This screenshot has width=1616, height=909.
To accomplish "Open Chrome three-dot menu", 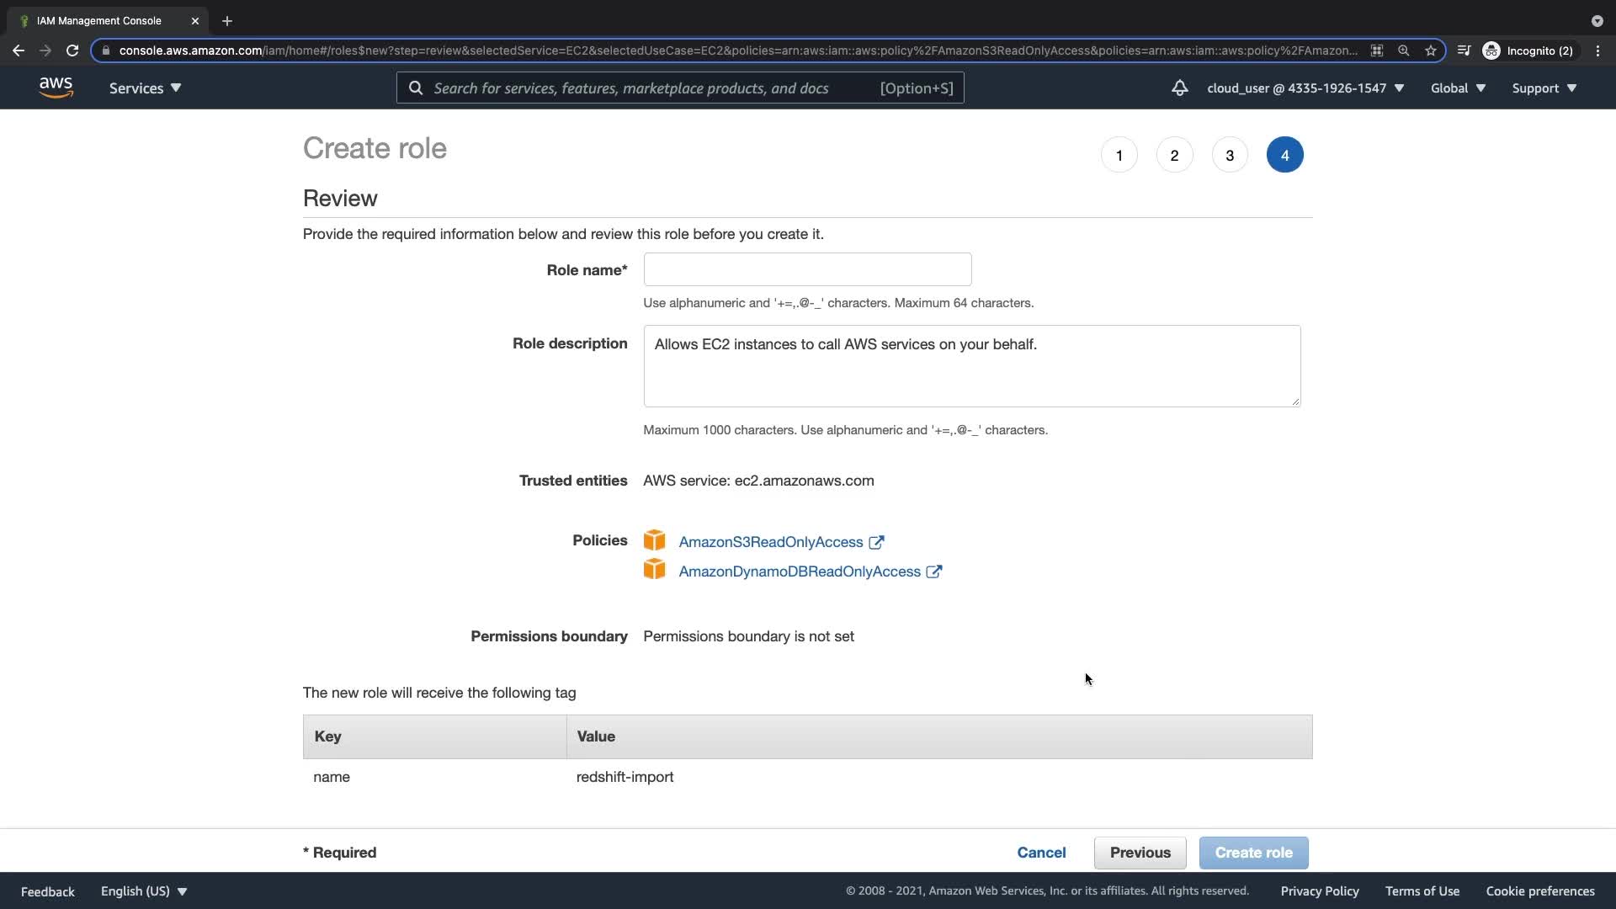I will 1597,50.
